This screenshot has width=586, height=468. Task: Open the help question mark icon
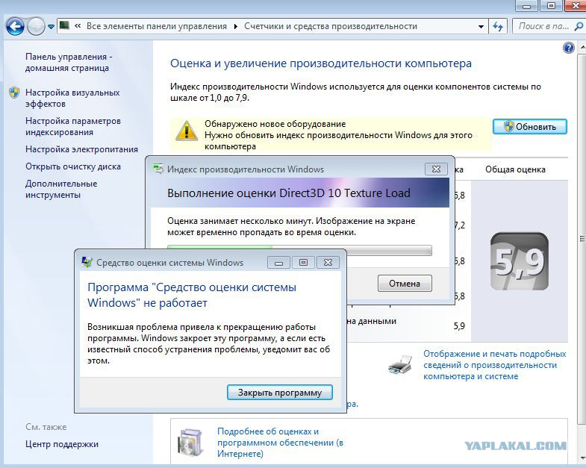pyautogui.click(x=569, y=48)
